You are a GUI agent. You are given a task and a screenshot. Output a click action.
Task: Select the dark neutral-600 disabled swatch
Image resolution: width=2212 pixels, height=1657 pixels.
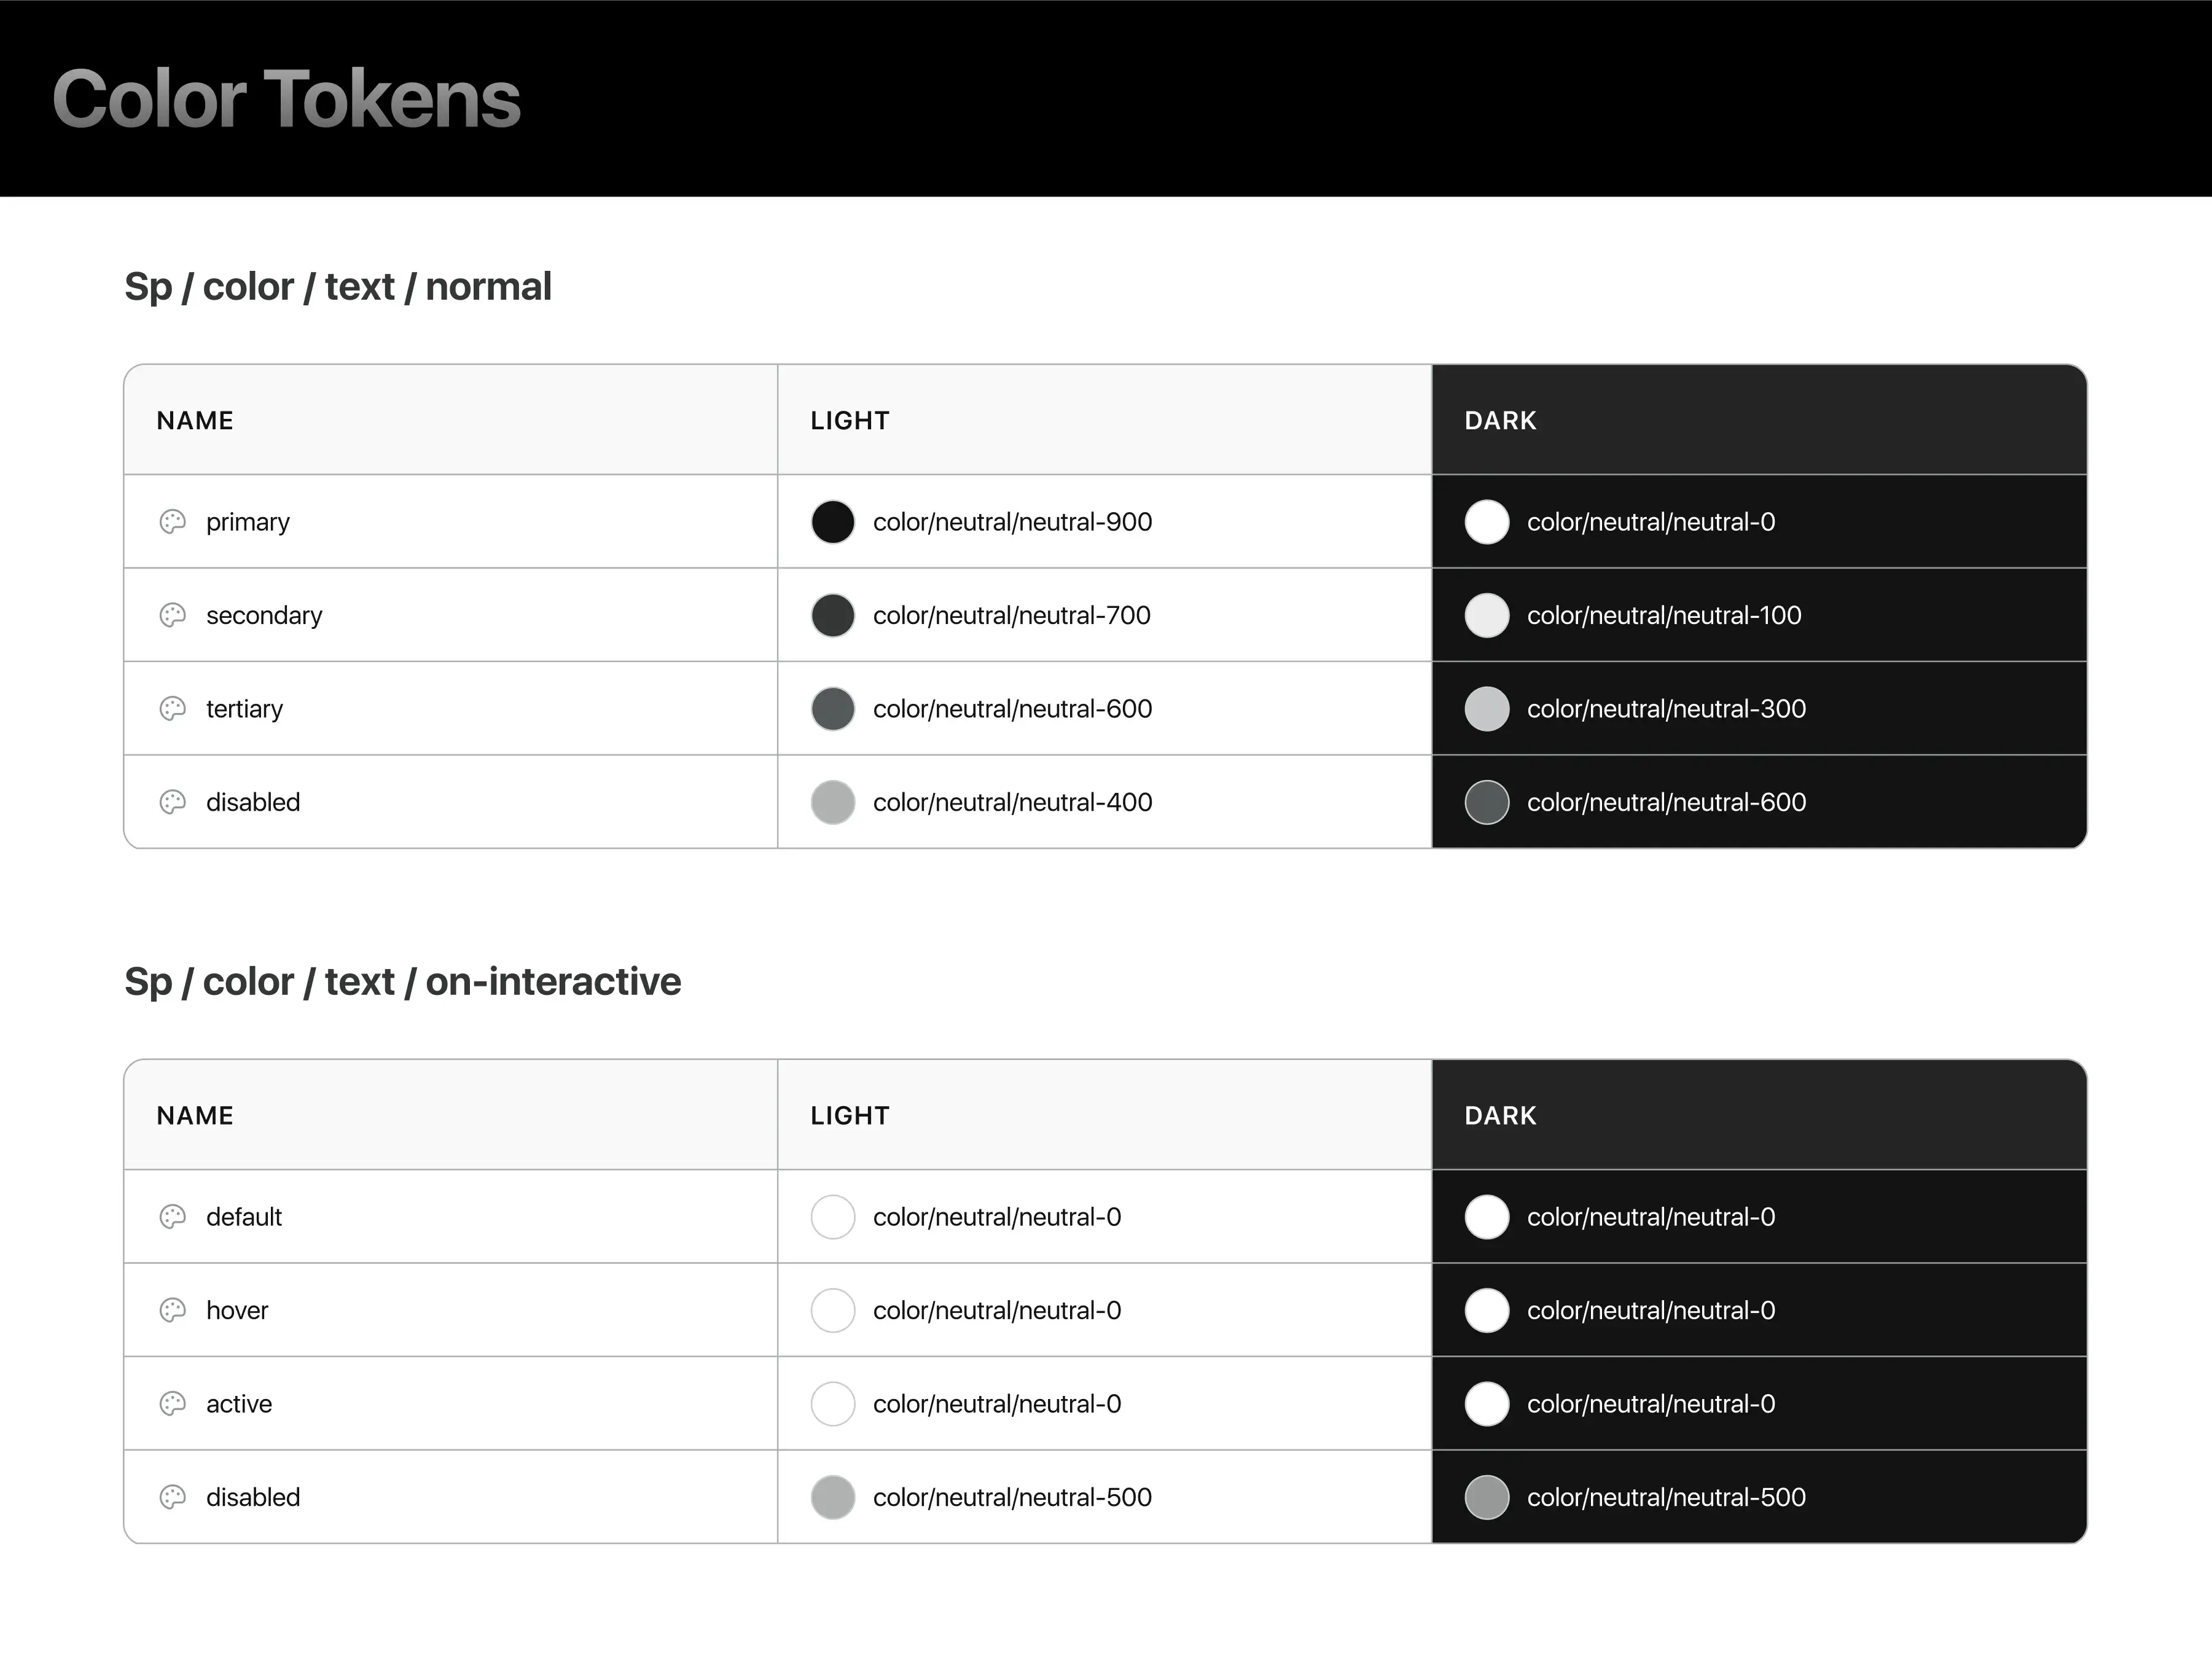pyautogui.click(x=1487, y=802)
